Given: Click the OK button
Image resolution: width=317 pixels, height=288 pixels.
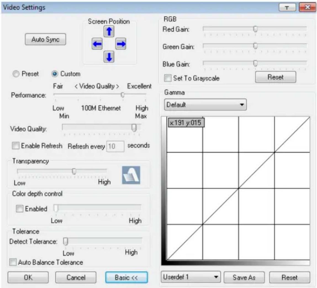Looking at the screenshot, I should point(28,277).
